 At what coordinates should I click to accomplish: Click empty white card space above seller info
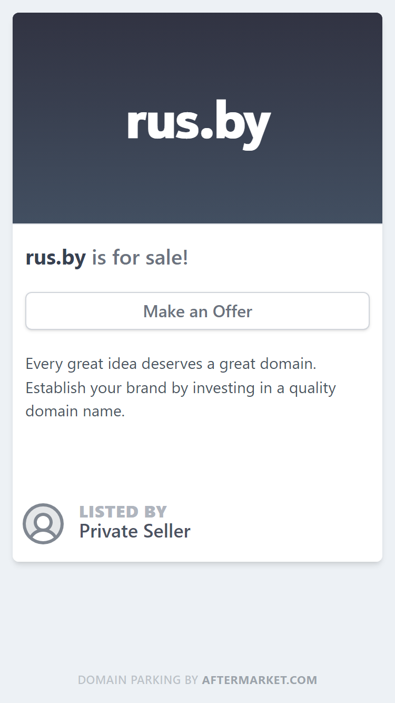point(197,458)
